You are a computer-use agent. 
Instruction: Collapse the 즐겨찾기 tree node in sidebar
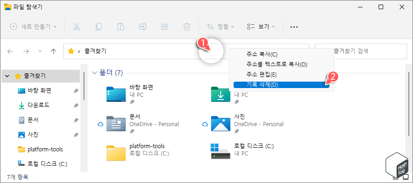(x=7, y=76)
